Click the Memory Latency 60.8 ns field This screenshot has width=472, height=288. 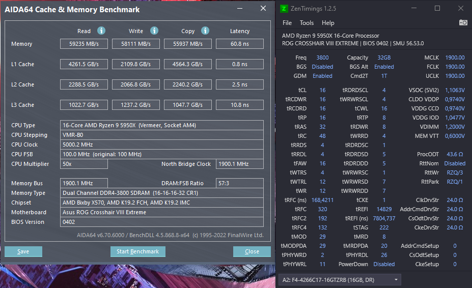pos(240,44)
